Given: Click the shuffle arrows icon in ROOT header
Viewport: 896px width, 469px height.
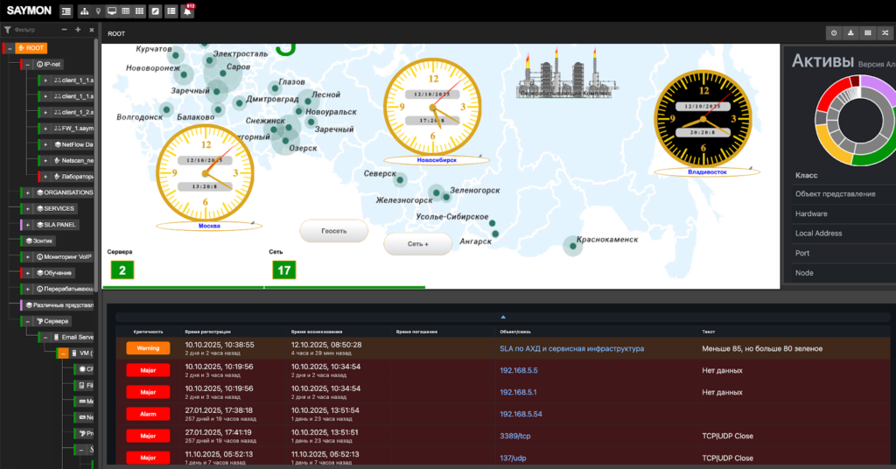Looking at the screenshot, I should (884, 33).
